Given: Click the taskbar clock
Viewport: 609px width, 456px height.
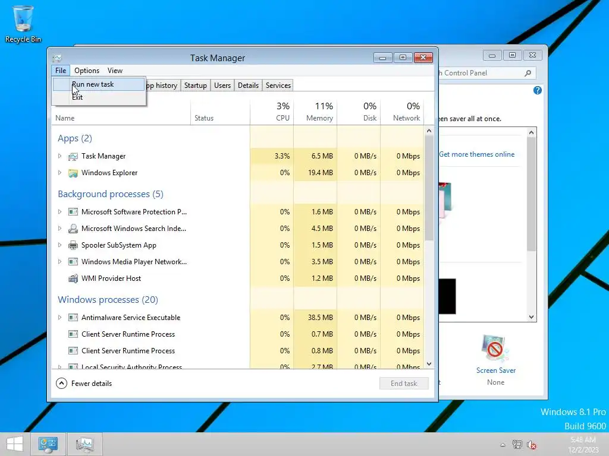Looking at the screenshot, I should tap(583, 444).
